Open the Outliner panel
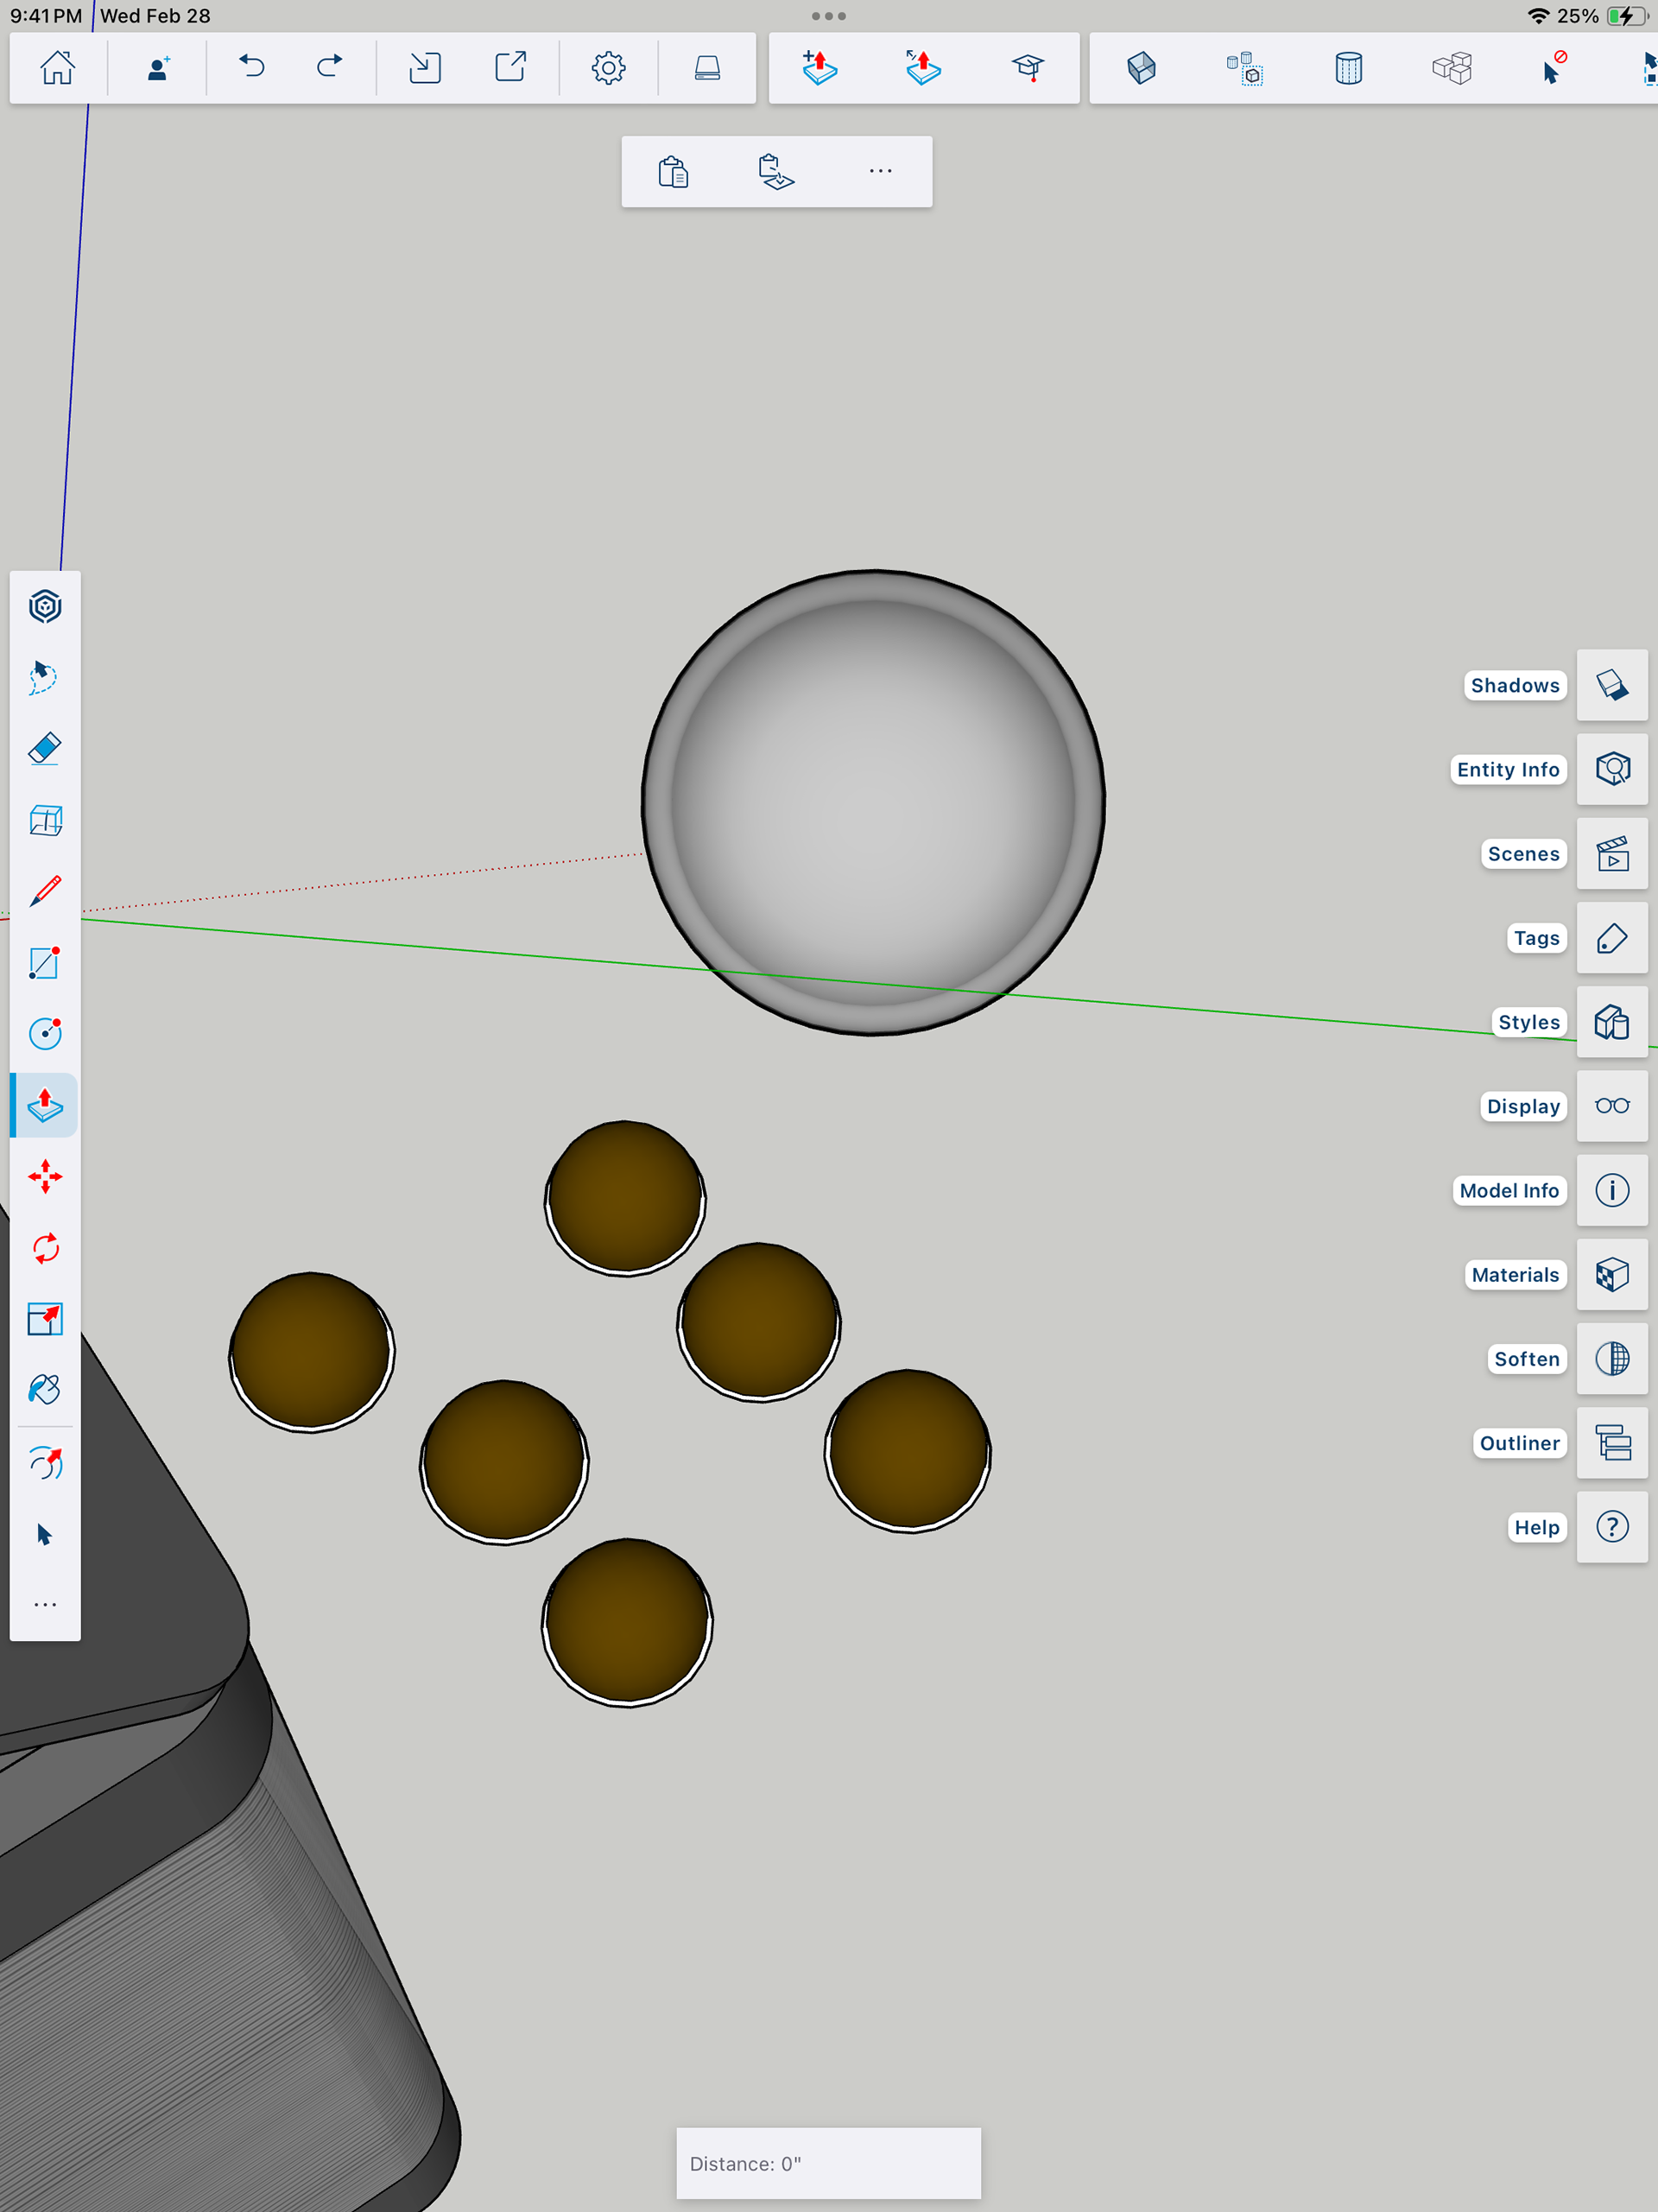1658x2212 pixels. (1611, 1443)
